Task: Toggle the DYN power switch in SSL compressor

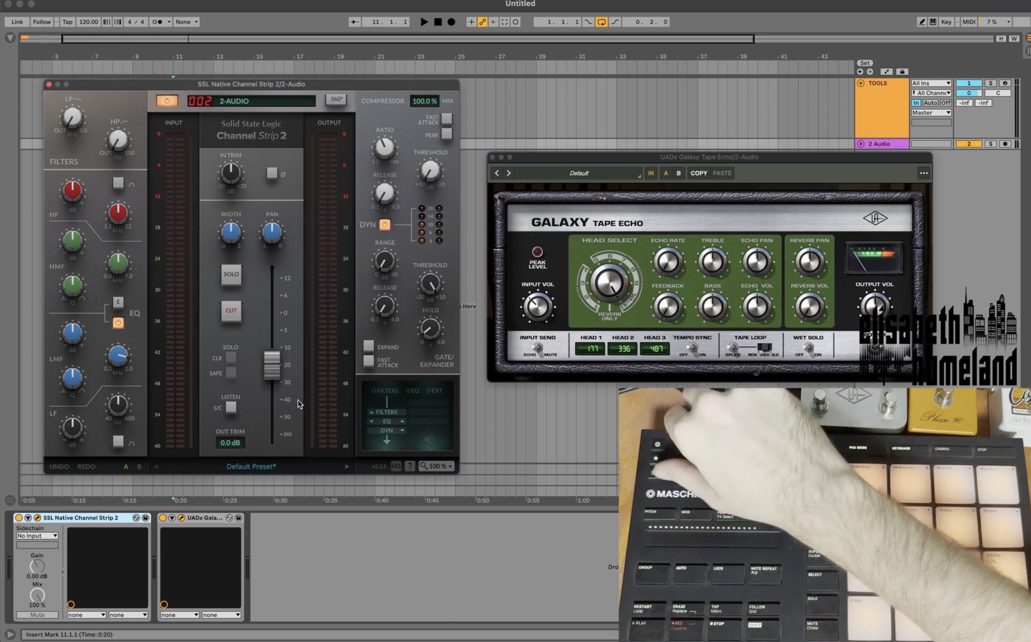Action: [384, 224]
